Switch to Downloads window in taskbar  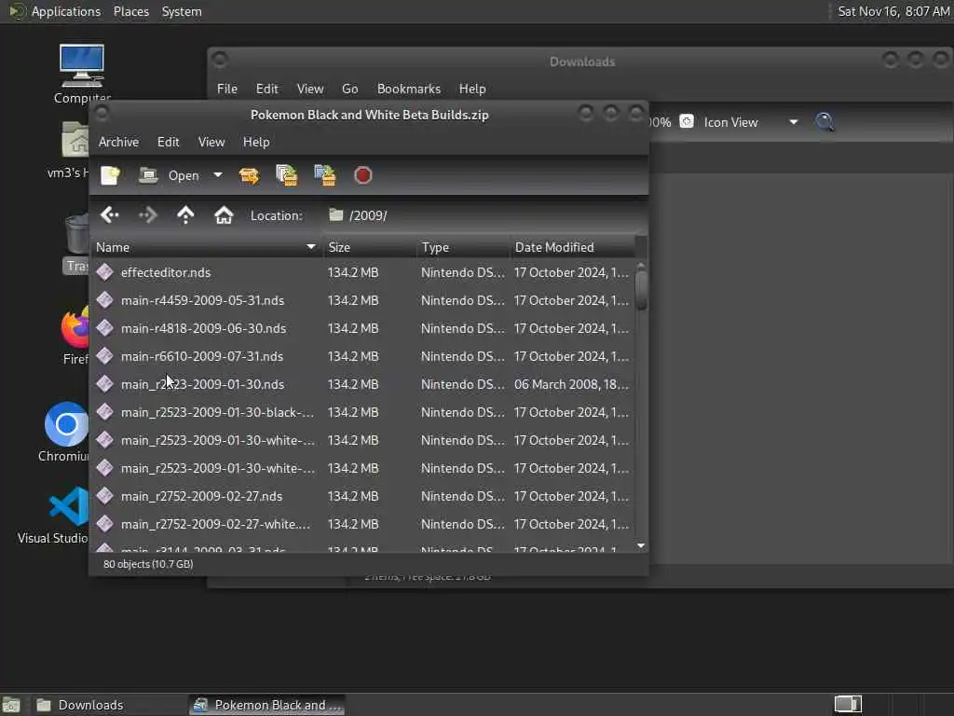click(x=108, y=705)
